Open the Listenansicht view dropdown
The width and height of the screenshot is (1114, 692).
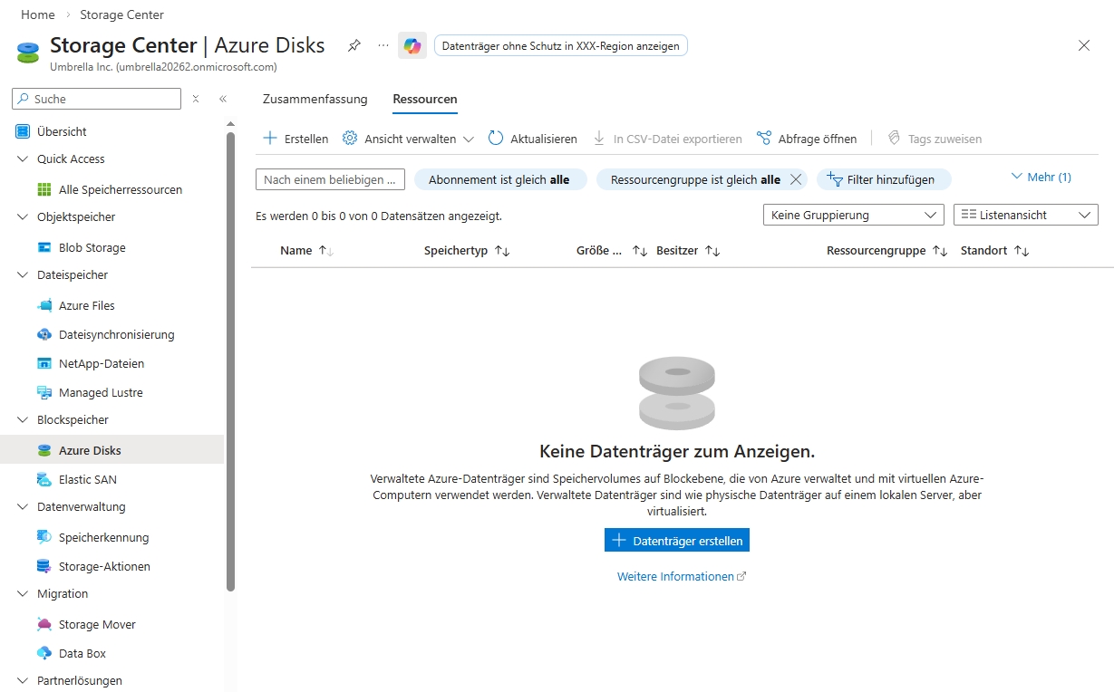(1025, 215)
